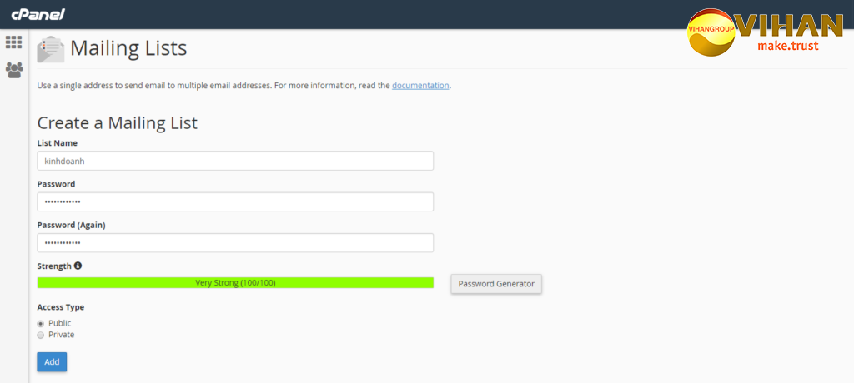Click the Mailing Lists page title

[128, 48]
